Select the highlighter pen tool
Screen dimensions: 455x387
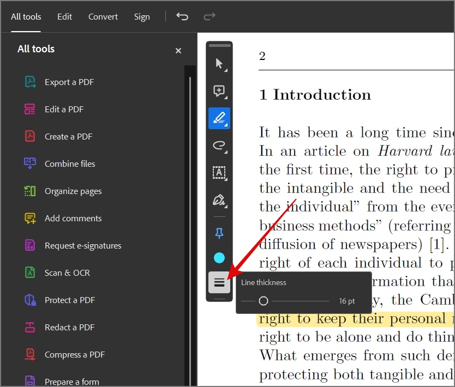point(219,118)
